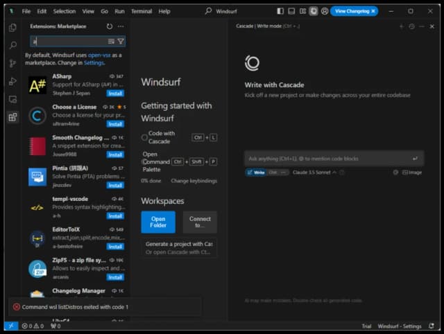Install the ZipFS extension

[115, 277]
